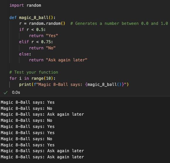Place cursor on 'import random' line
The image size is (170, 163).
pyautogui.click(x=25, y=5)
